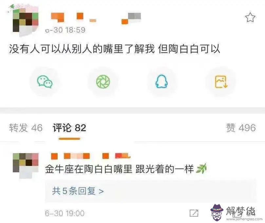The image size is (265, 223).
Task: Share via QQ penguin icon
Action: (x=161, y=81)
